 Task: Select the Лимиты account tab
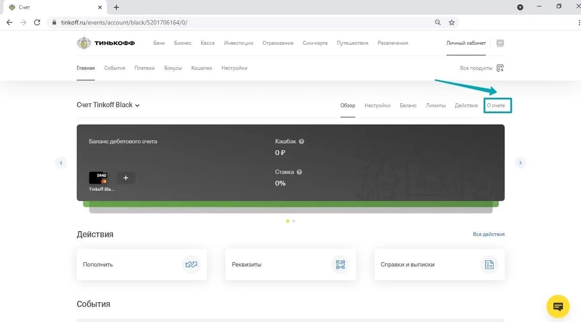click(x=436, y=105)
